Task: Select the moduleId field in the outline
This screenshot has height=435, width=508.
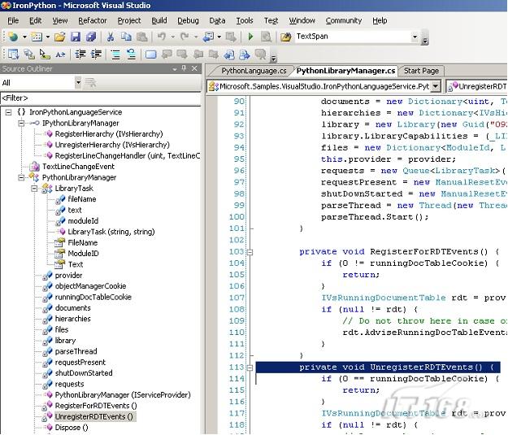Action: [83, 221]
